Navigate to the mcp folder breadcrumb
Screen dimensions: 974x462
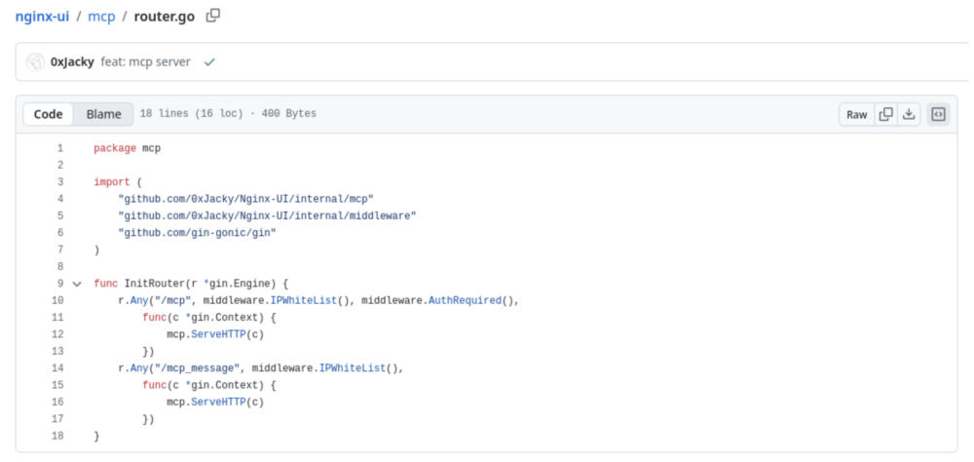(101, 16)
